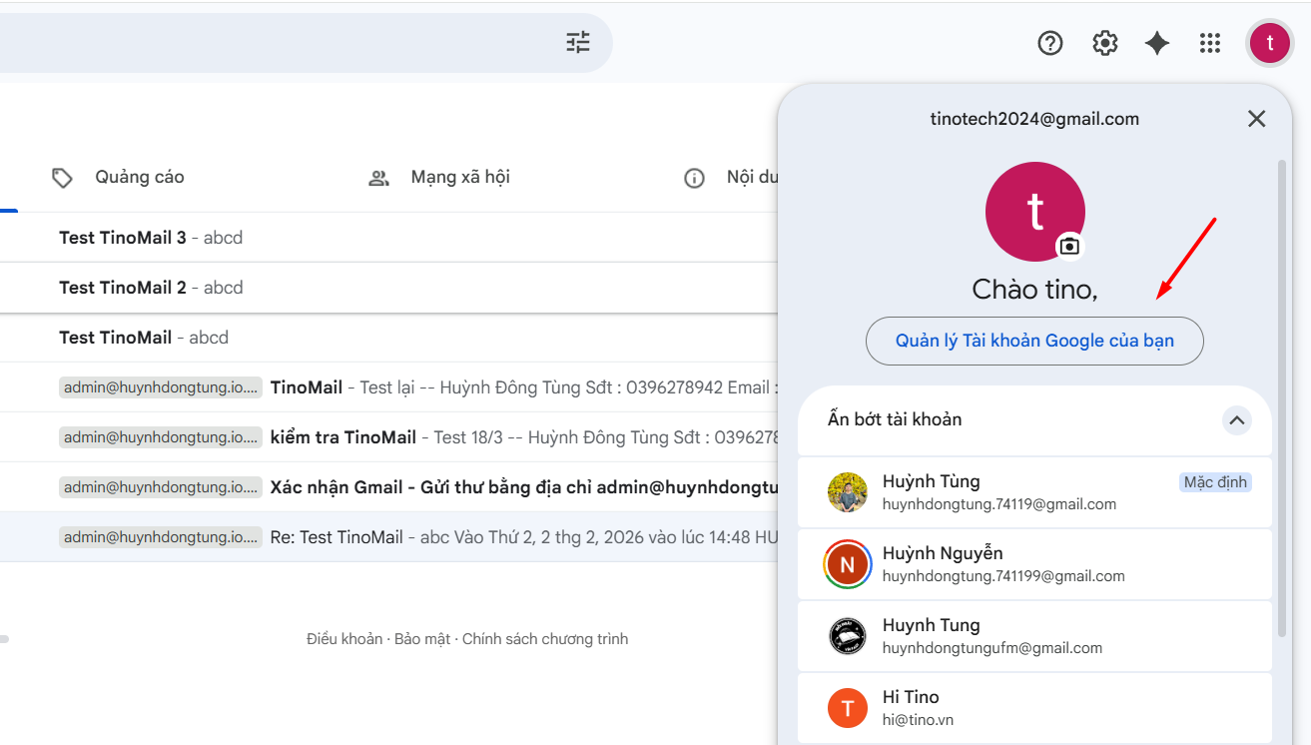Click the orange 'T' Hi Tino avatar
This screenshot has width=1311, height=745.
[848, 708]
